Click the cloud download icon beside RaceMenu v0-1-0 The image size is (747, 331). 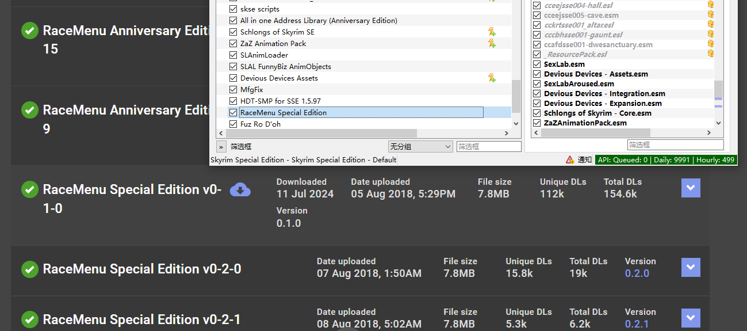[x=240, y=189]
